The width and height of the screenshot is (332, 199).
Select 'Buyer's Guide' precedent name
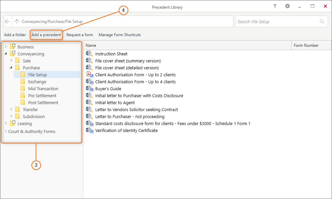[108, 89]
